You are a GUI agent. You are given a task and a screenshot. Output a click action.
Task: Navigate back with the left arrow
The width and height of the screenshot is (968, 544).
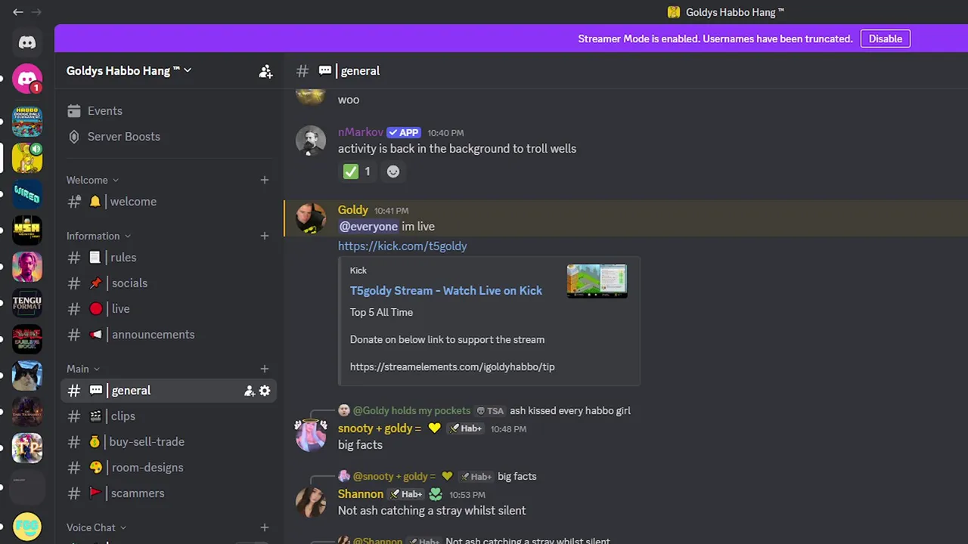point(18,12)
